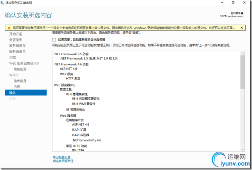Select the '应用程序开发' entry

click(75, 120)
